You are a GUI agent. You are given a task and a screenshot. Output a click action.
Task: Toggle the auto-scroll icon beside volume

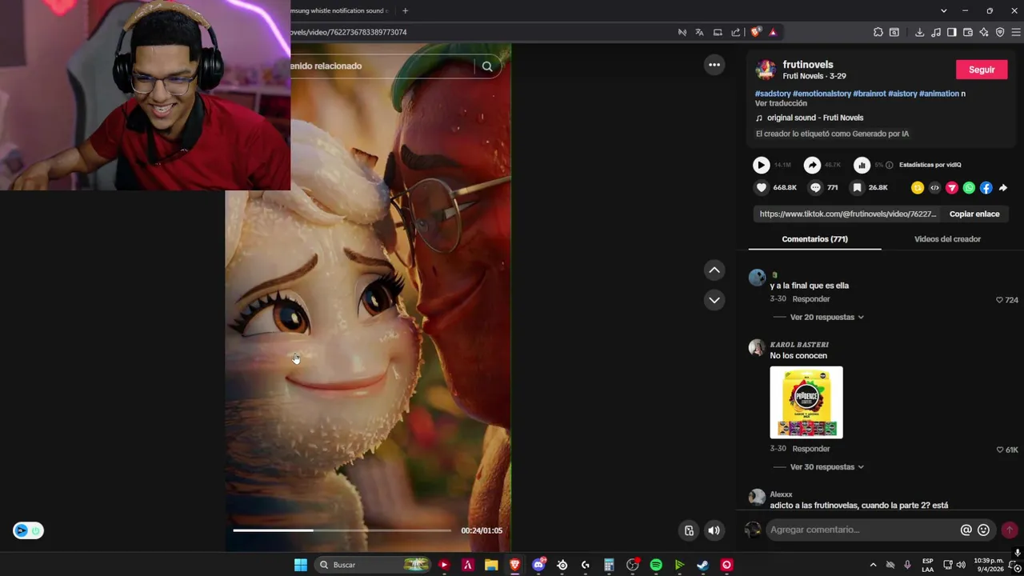tap(689, 530)
